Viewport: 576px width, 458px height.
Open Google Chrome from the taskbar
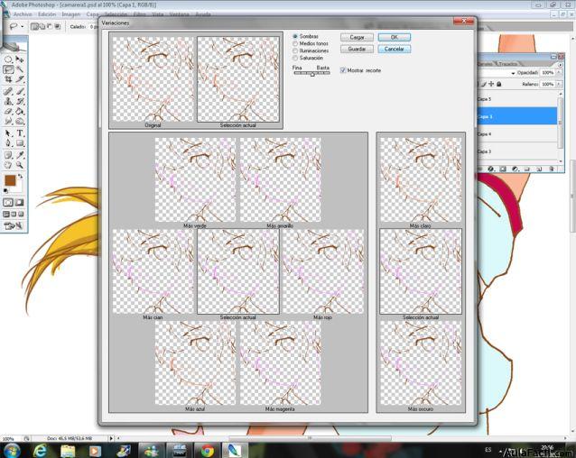pyautogui.click(x=208, y=451)
